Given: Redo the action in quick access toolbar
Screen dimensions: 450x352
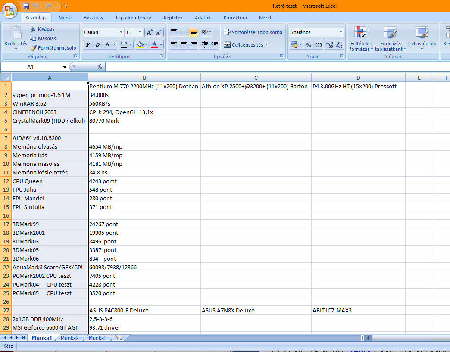Looking at the screenshot, I should point(49,6).
